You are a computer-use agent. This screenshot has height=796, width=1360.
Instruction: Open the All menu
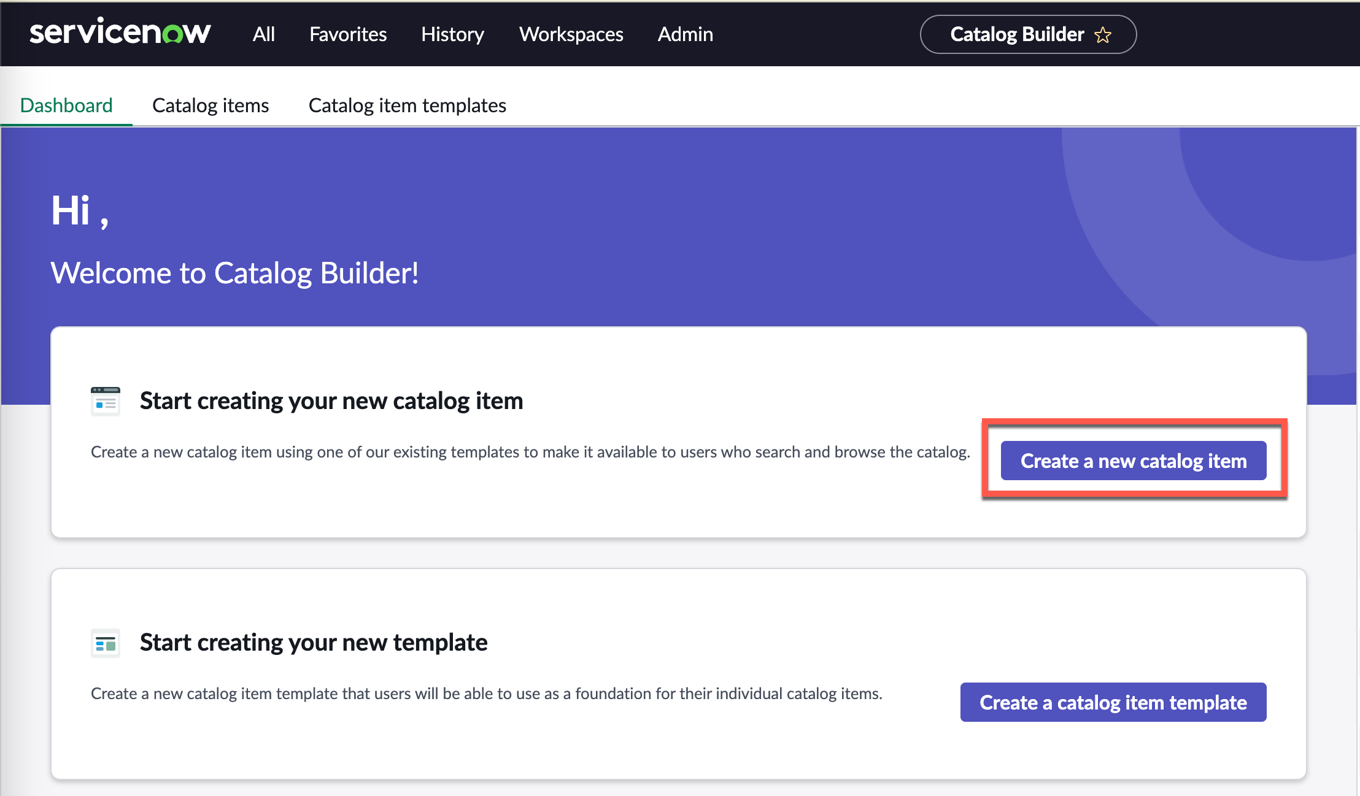point(264,34)
